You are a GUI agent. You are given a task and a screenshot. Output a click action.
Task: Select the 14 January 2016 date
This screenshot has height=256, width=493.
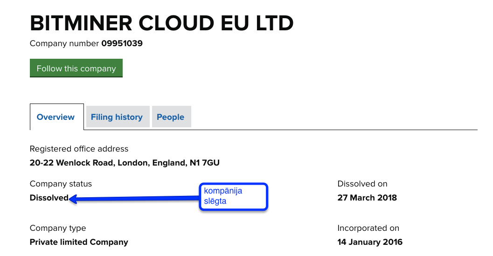coord(370,242)
